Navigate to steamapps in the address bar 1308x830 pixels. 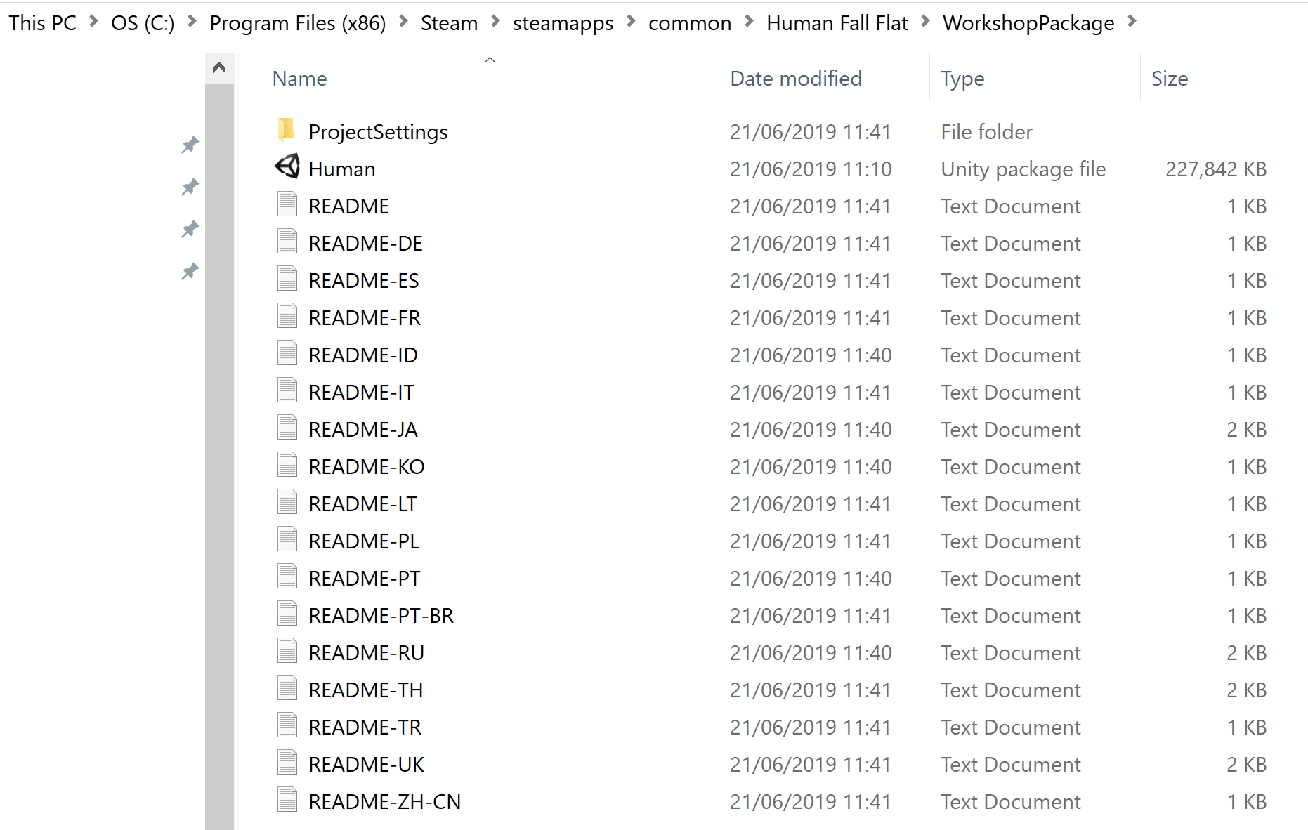pos(563,23)
